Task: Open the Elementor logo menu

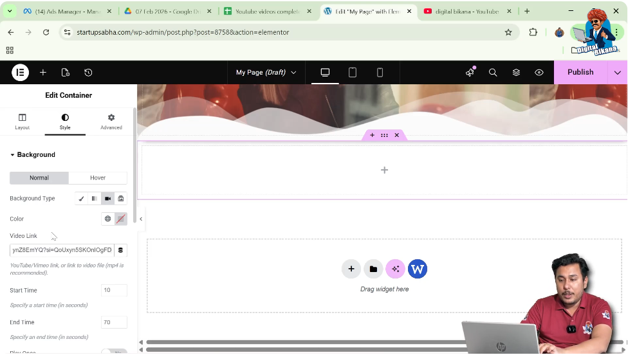Action: 20,73
